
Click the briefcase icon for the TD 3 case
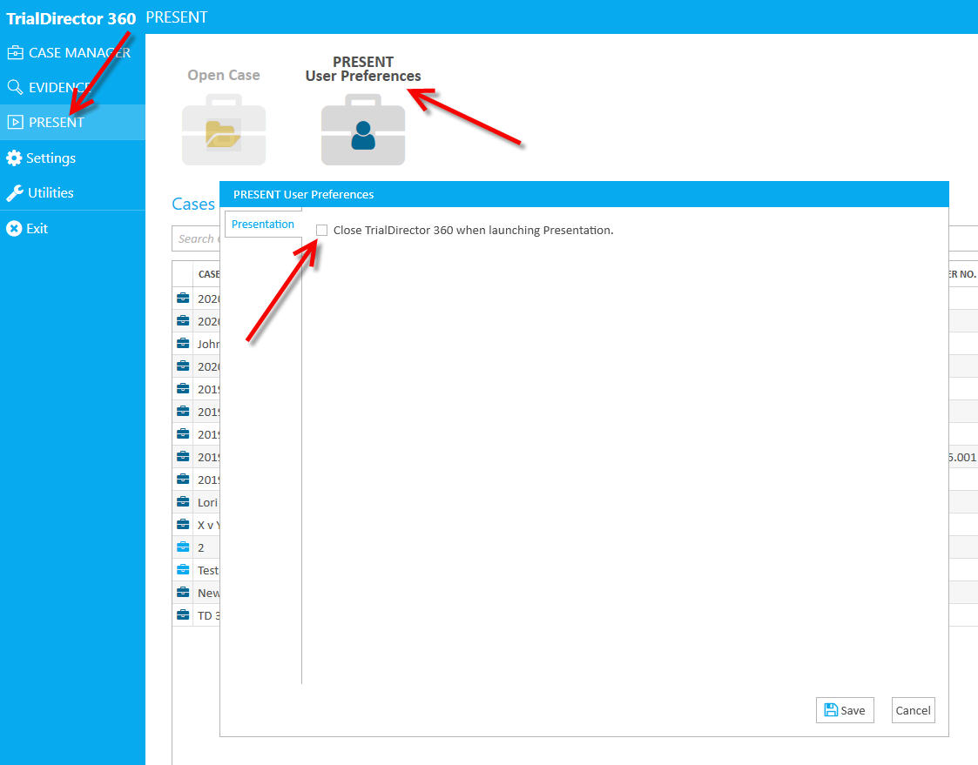coord(183,615)
